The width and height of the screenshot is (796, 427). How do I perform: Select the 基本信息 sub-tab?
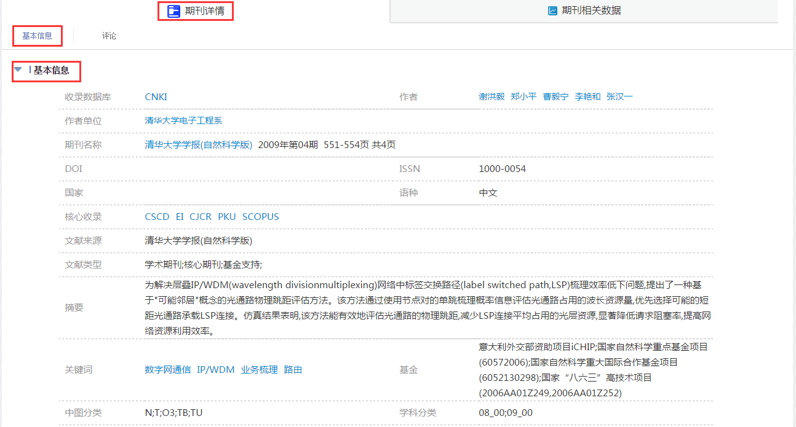coord(38,36)
